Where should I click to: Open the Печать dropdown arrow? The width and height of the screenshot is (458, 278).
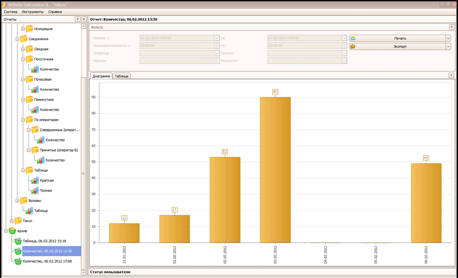tap(448, 38)
